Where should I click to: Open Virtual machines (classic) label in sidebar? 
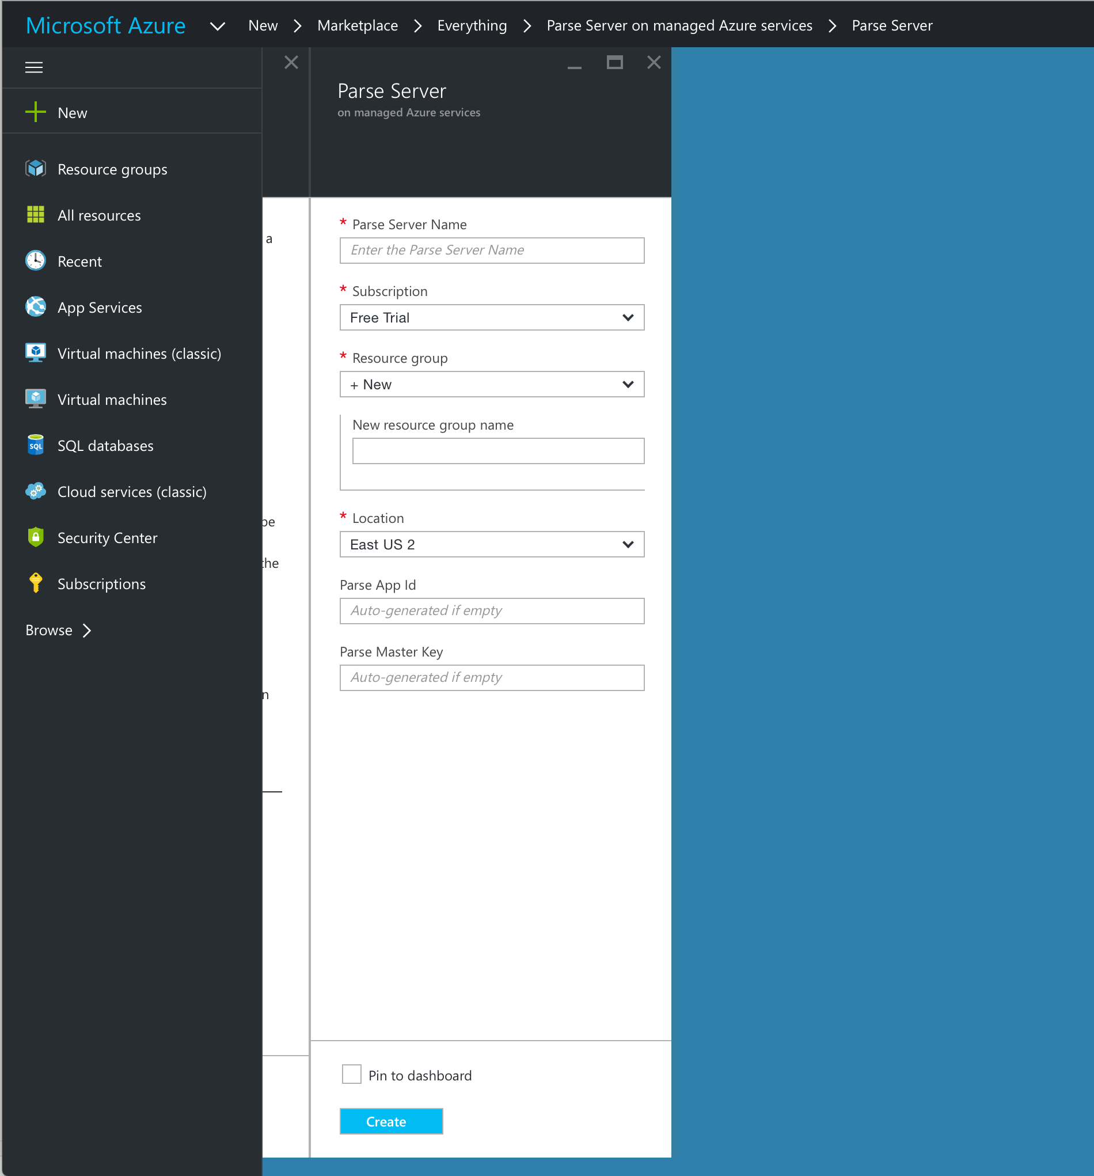coord(139,354)
